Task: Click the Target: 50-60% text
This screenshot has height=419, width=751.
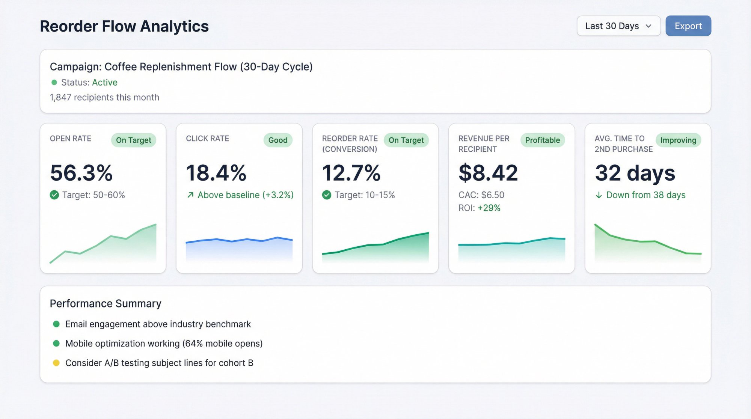Action: [93, 195]
